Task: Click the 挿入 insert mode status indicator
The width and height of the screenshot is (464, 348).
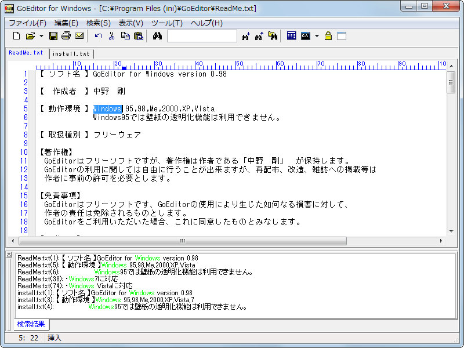Action: coord(55,338)
